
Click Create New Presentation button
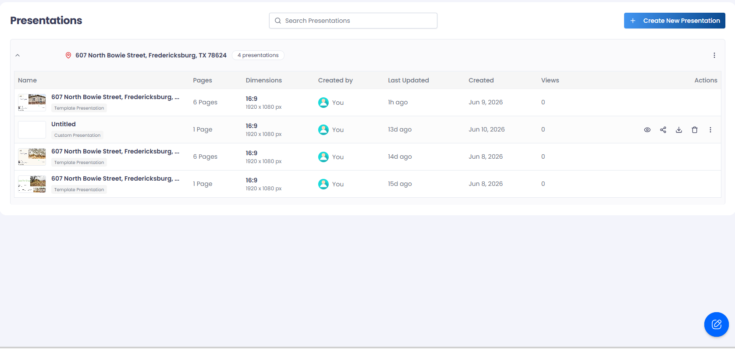pos(675,21)
